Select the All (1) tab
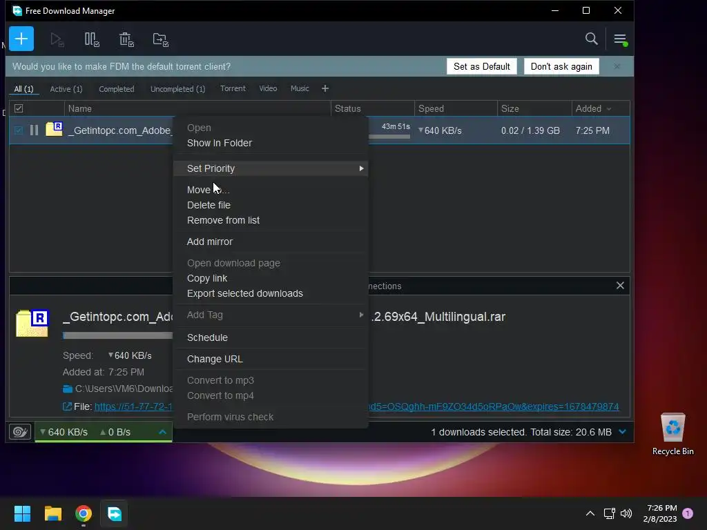Screen dimensions: 707x530 point(23,89)
